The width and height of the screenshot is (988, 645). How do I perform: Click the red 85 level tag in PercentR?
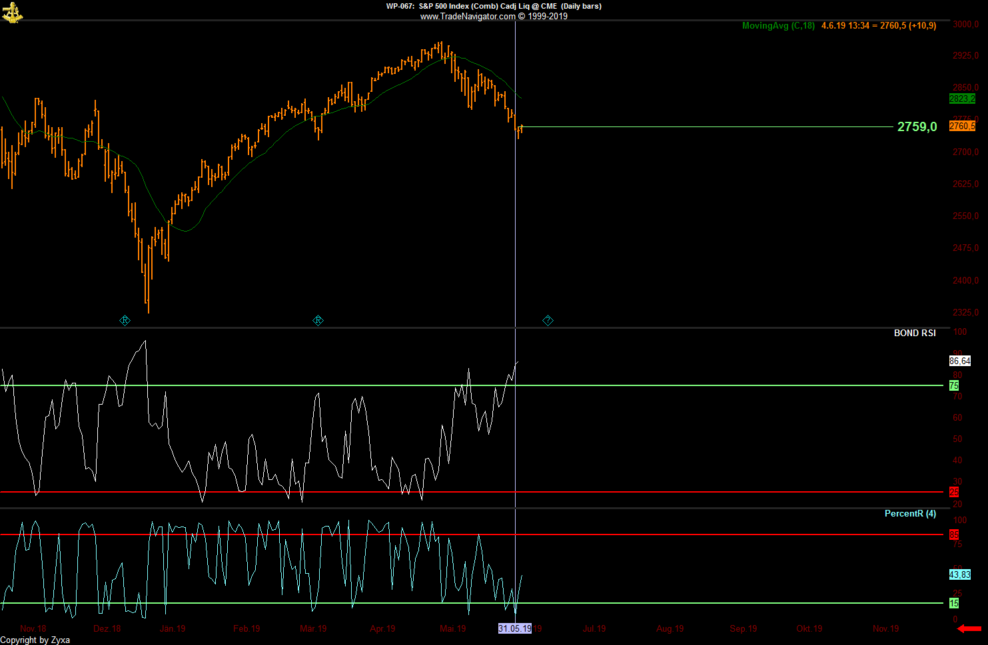point(954,535)
